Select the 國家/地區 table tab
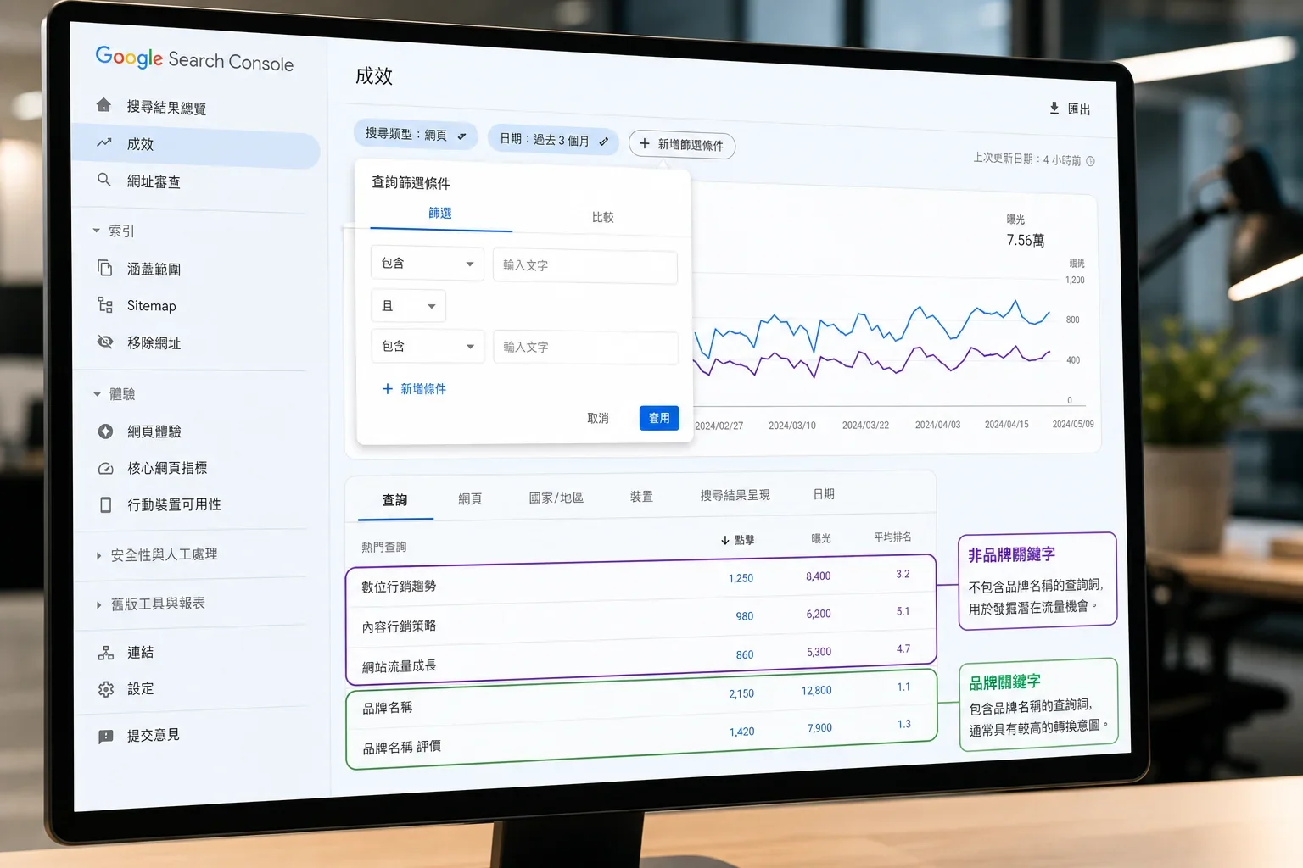 click(x=556, y=498)
